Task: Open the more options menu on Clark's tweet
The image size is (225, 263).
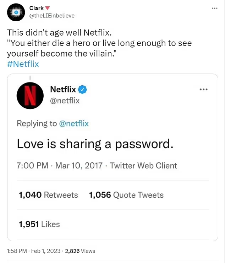Action: [x=214, y=8]
